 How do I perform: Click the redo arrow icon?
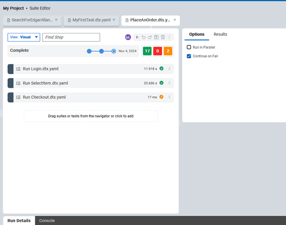[x=150, y=37]
